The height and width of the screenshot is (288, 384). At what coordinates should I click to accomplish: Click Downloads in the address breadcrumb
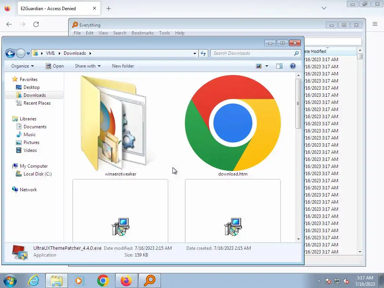coord(75,53)
